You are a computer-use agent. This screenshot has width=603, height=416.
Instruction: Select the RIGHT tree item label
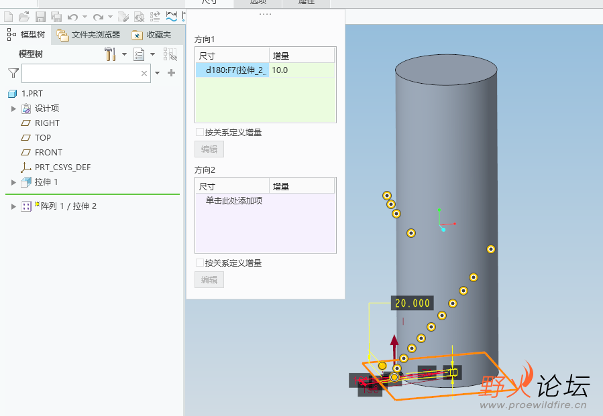[48, 123]
